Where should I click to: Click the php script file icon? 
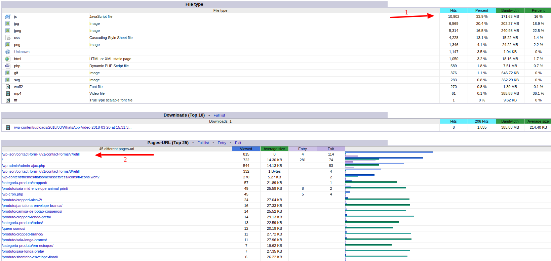pos(8,66)
